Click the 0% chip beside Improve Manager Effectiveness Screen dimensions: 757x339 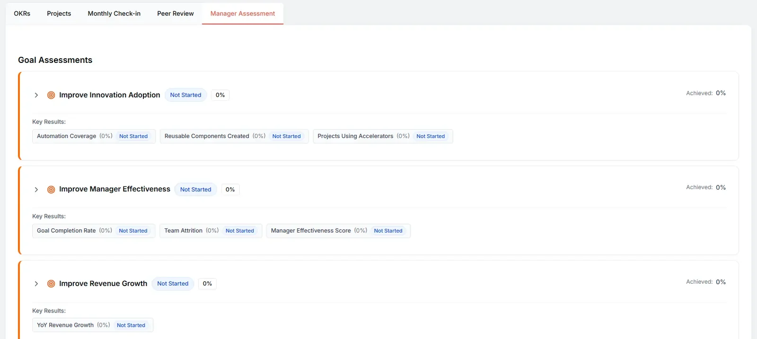230,190
